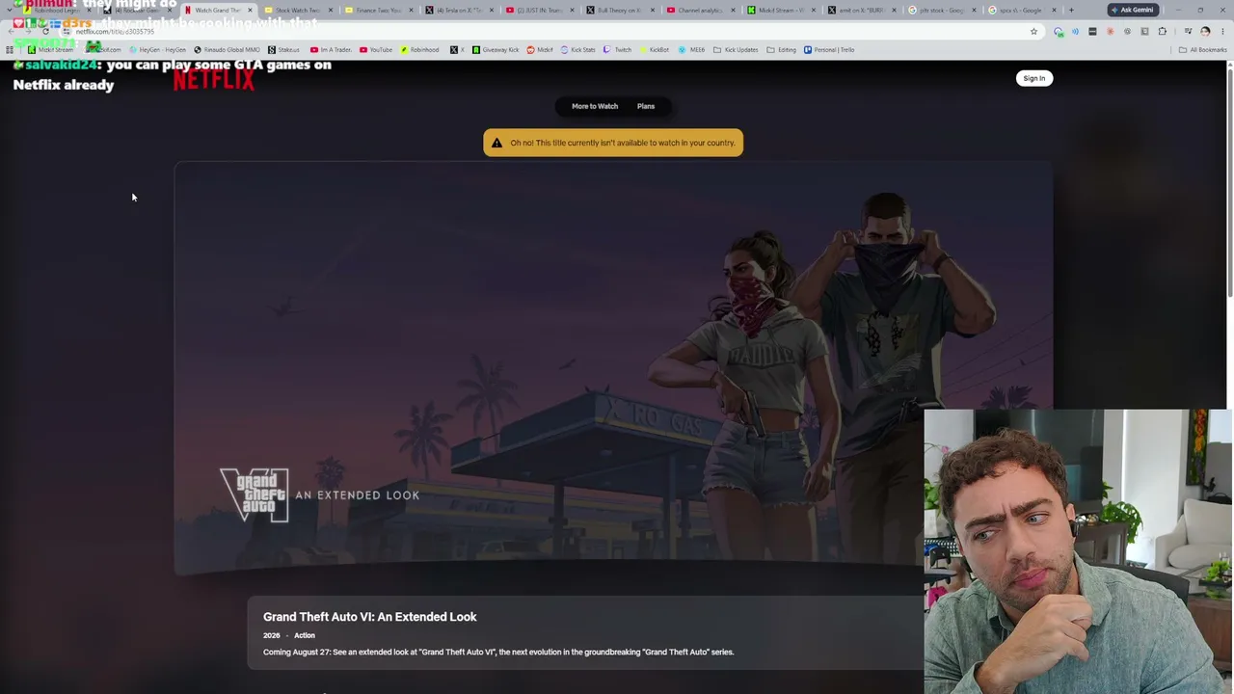Open the More to Watch tab

(595, 106)
